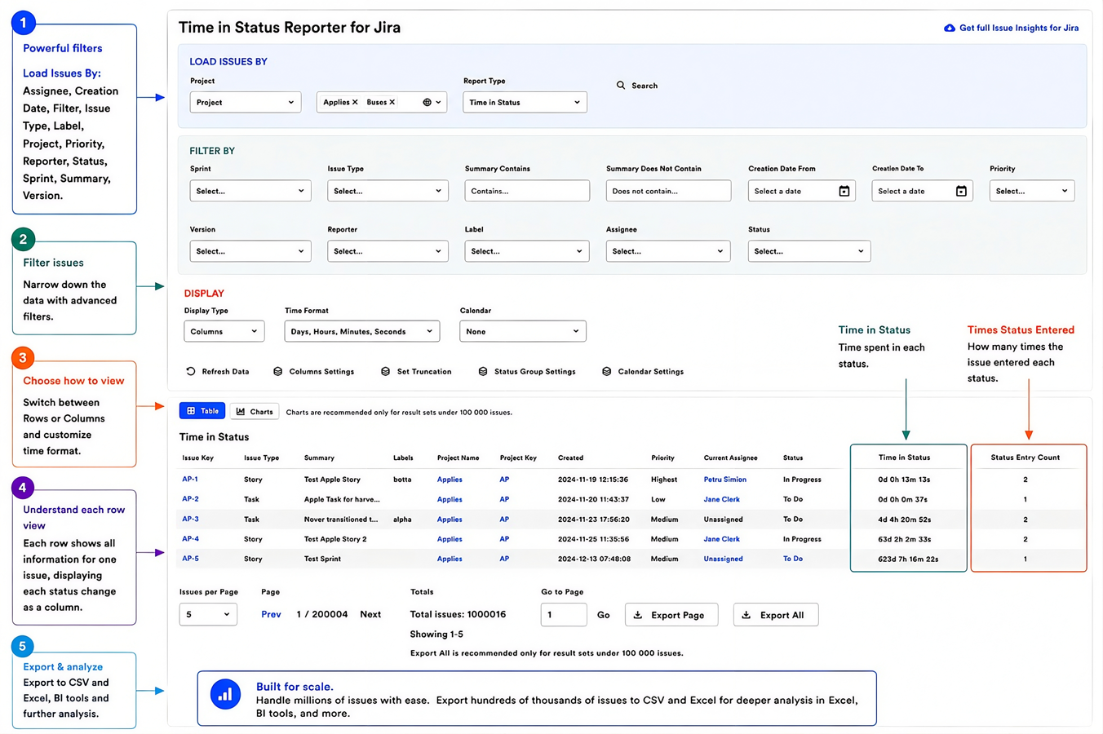This screenshot has width=1103, height=734.
Task: Click the magnifier Search icon
Action: pos(621,85)
